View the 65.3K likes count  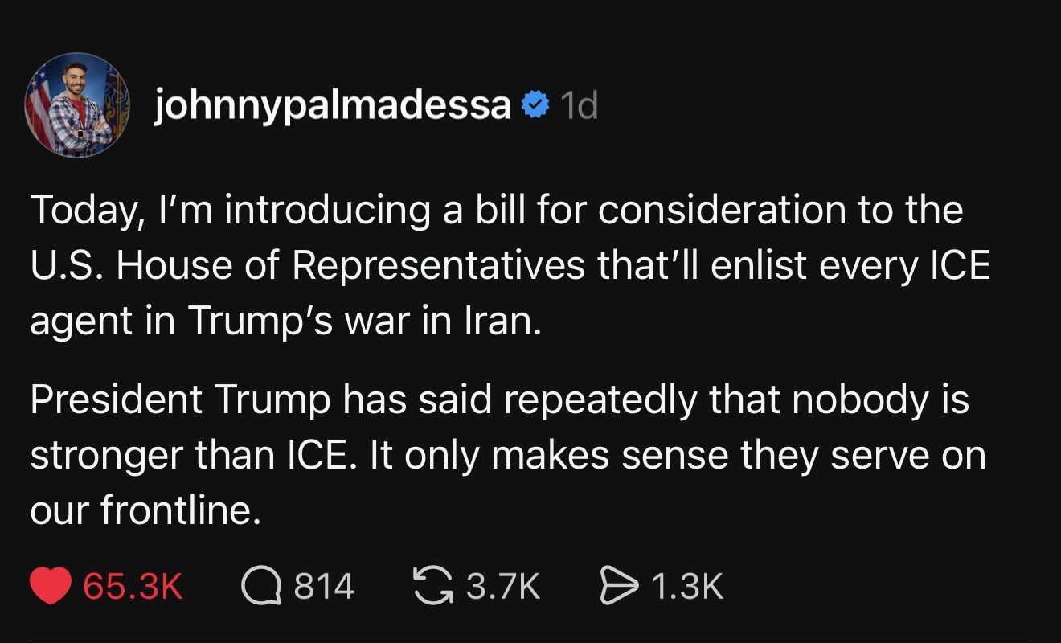(x=133, y=586)
